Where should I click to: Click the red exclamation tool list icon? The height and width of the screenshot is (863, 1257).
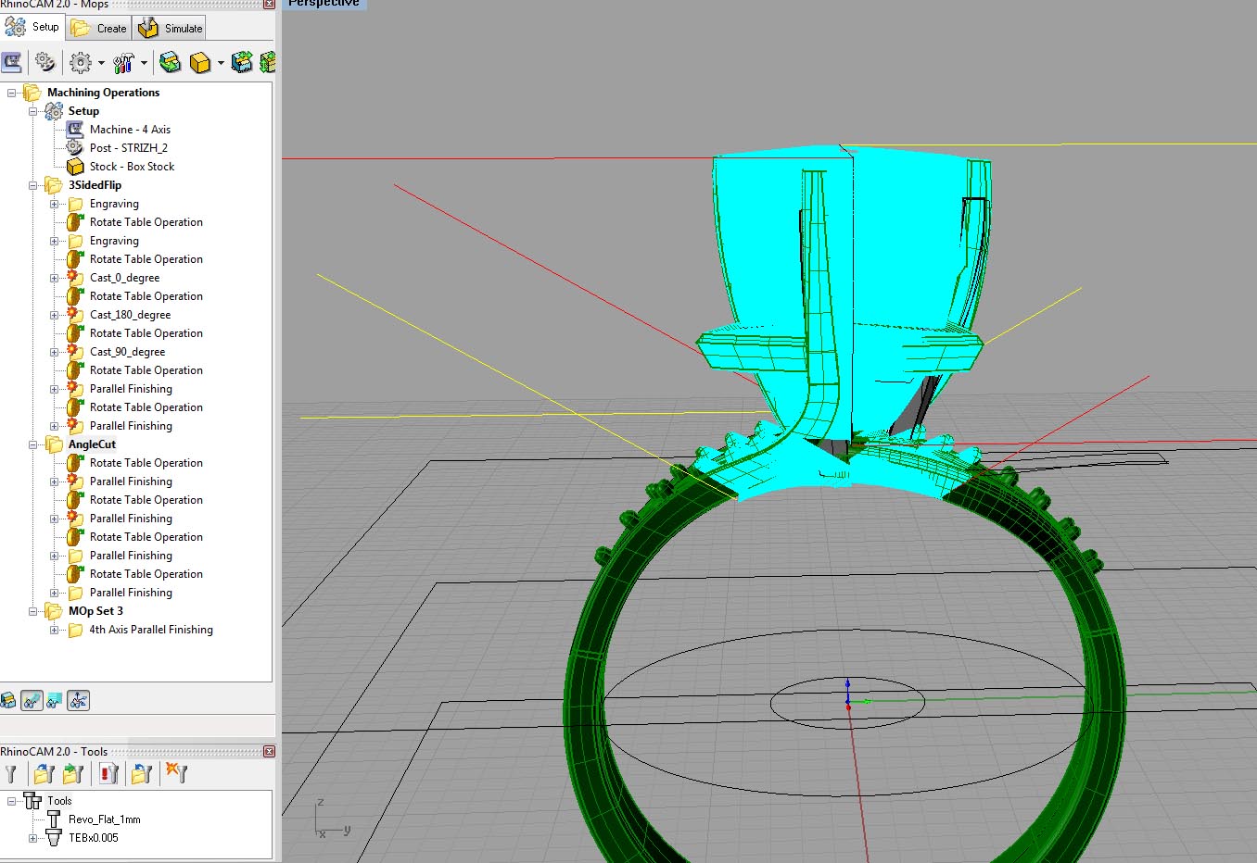click(108, 773)
